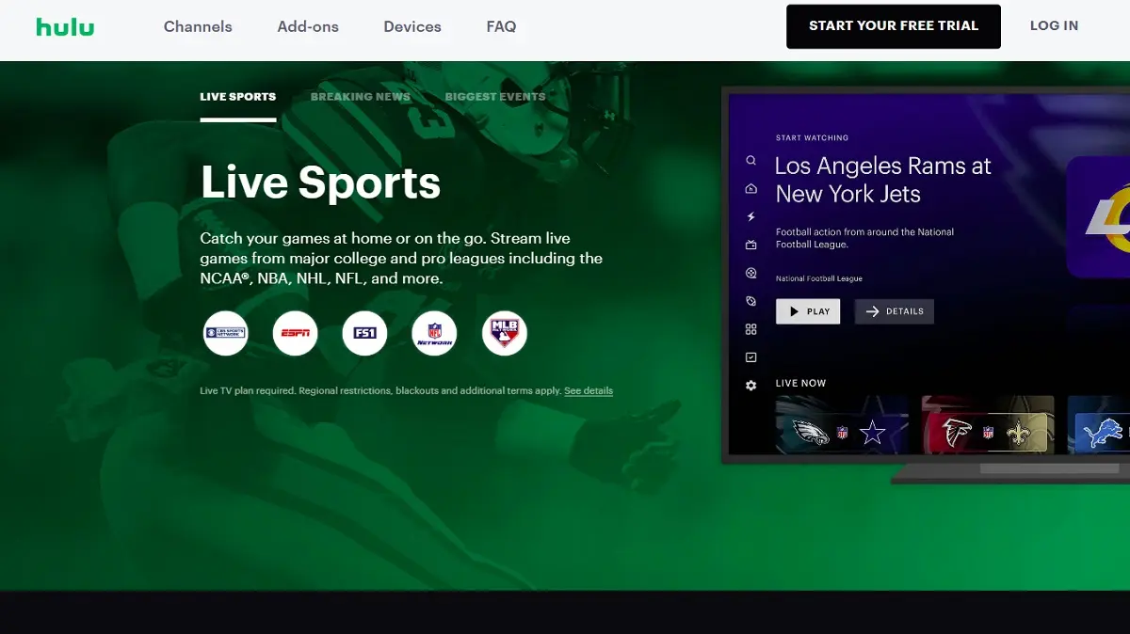Screen dimensions: 1130x634
Task: Click the 'START WATCHING' label
Action: (812, 138)
